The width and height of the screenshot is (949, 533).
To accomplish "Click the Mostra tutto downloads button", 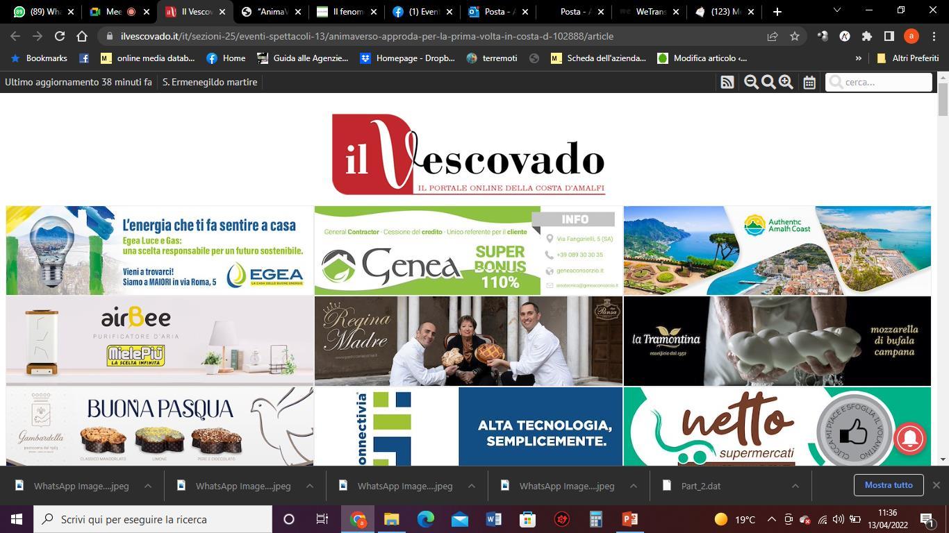I will pos(889,485).
